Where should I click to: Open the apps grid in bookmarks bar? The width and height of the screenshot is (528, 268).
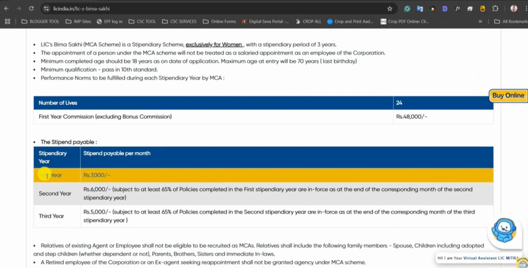(7, 22)
